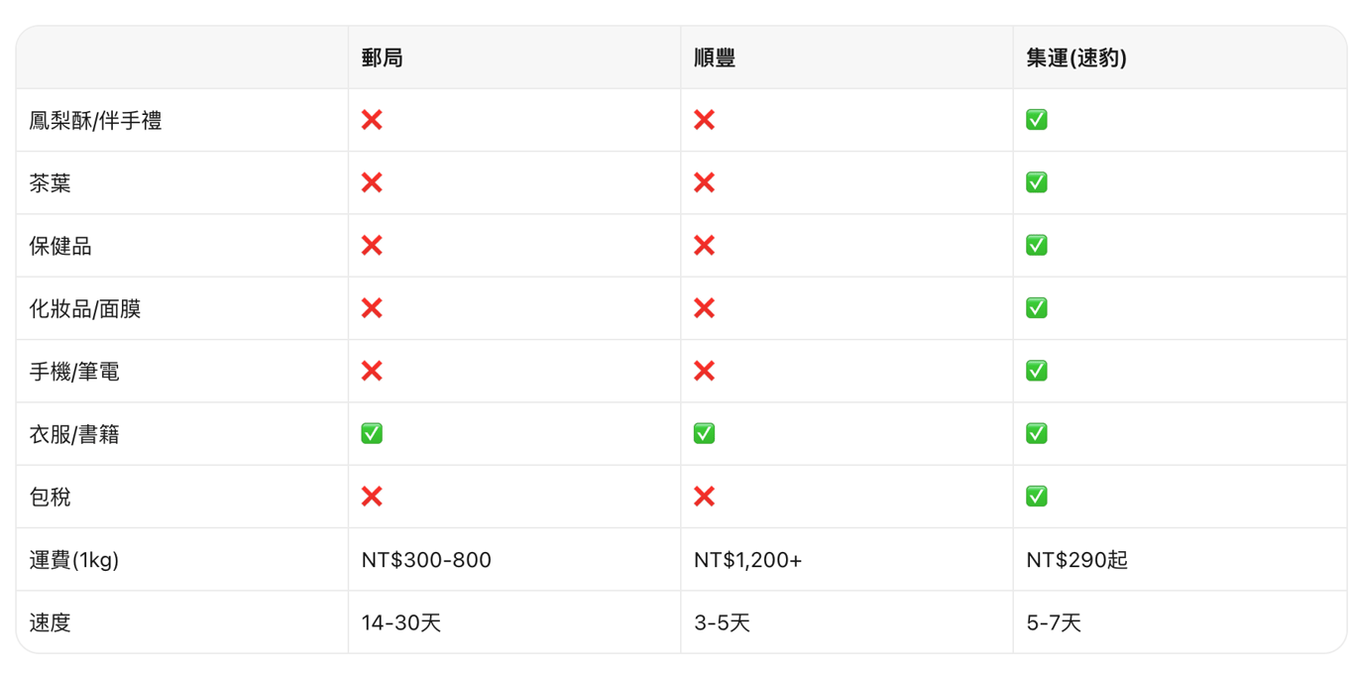1354x673 pixels.
Task: Click the red X for 包稅 under 郵局
Action: [x=372, y=497]
